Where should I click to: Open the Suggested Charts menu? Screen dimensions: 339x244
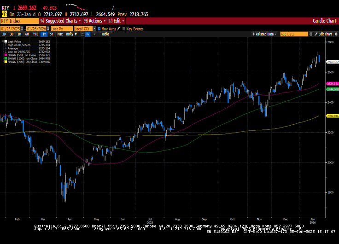coord(61,21)
